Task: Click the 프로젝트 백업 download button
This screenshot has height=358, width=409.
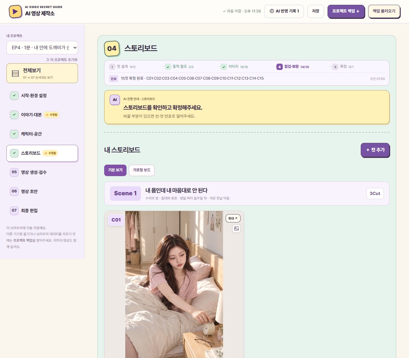Action: (x=346, y=11)
